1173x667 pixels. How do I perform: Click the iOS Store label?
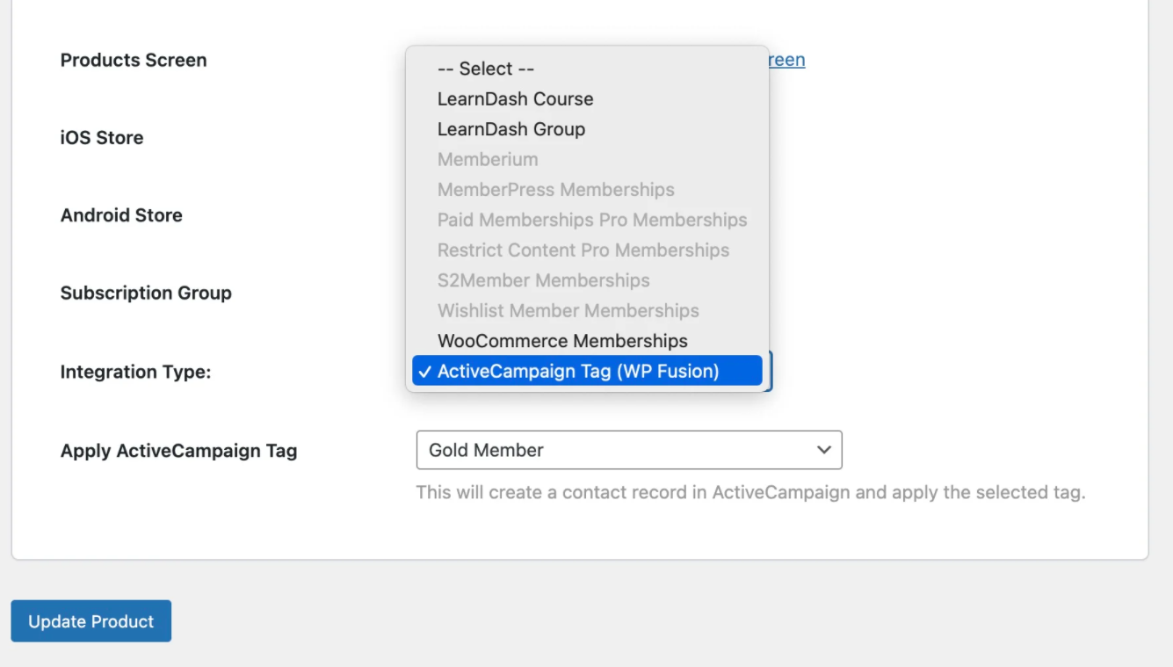(102, 138)
